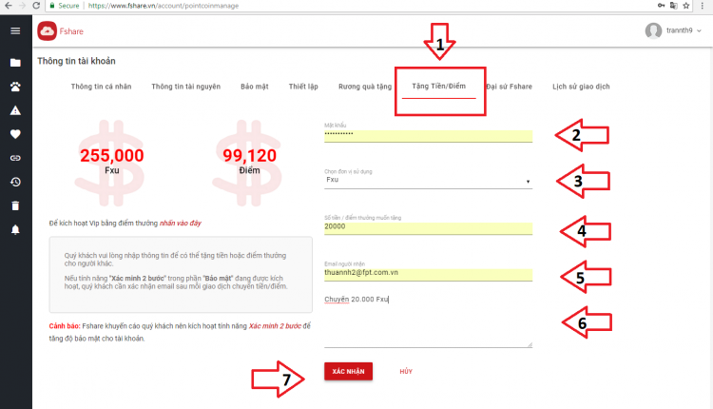Focus the Mật khẩu password field

[428, 136]
